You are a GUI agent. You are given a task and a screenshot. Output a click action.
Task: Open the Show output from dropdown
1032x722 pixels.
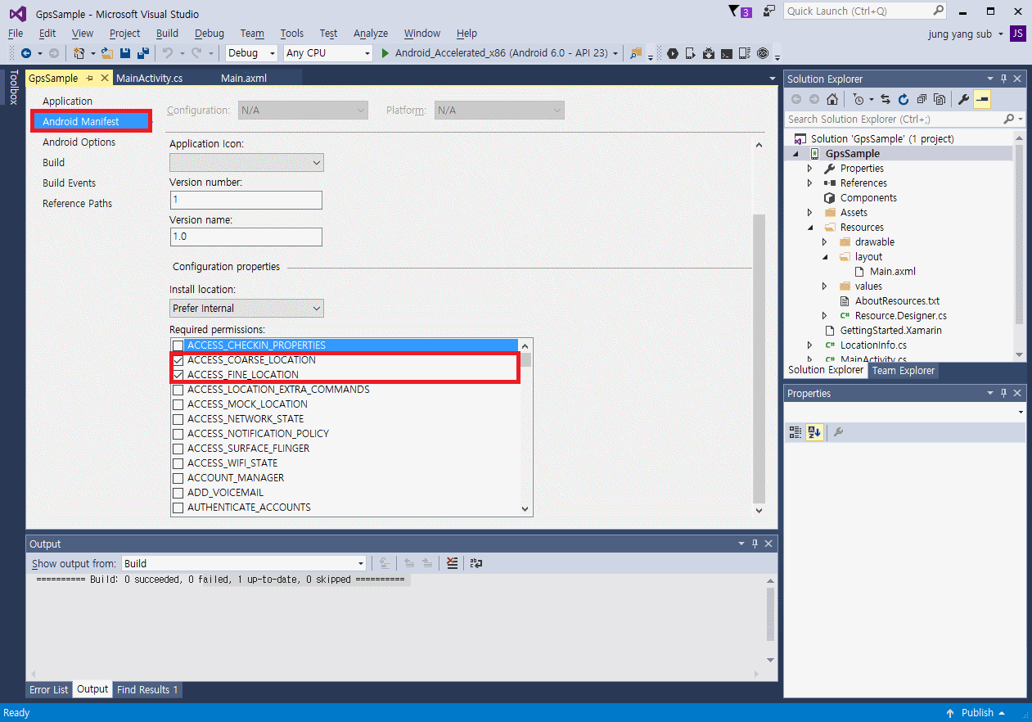(244, 563)
